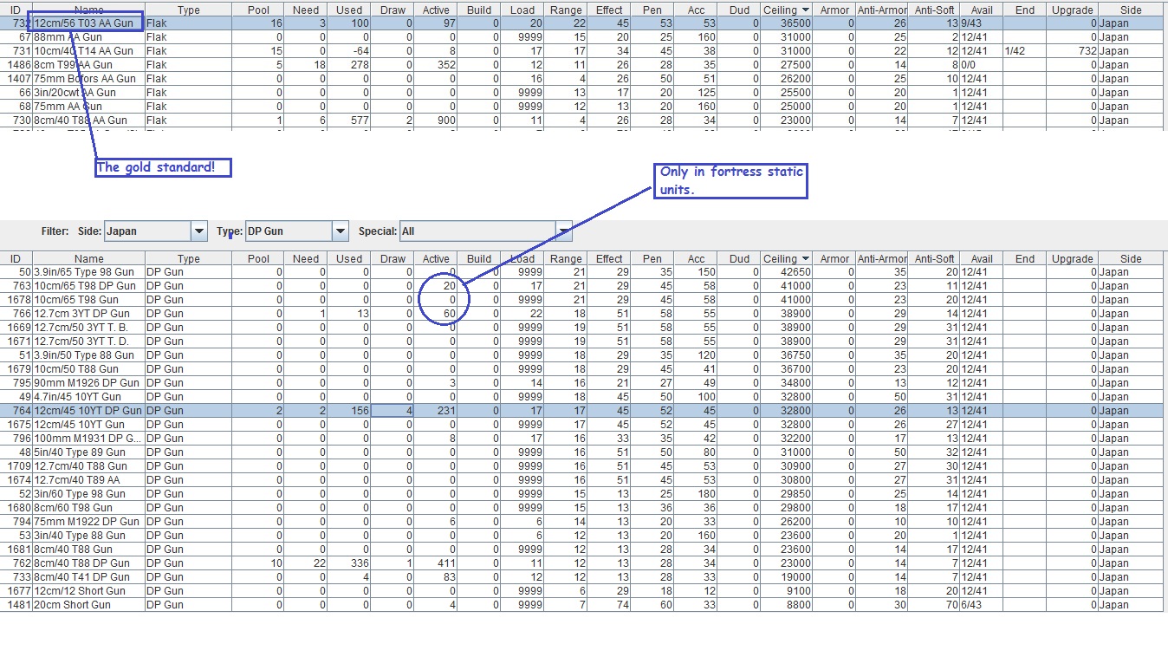Select the 8cm/40 T88 Gun row
The image size is (1168, 670).
(x=581, y=550)
